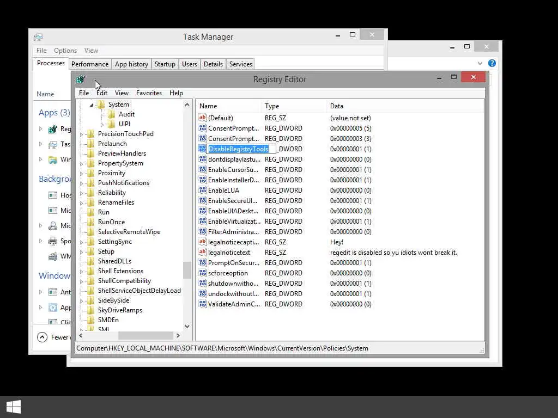Click the Spooler printer icon in Task Manager
558x418 pixels.
(53, 241)
